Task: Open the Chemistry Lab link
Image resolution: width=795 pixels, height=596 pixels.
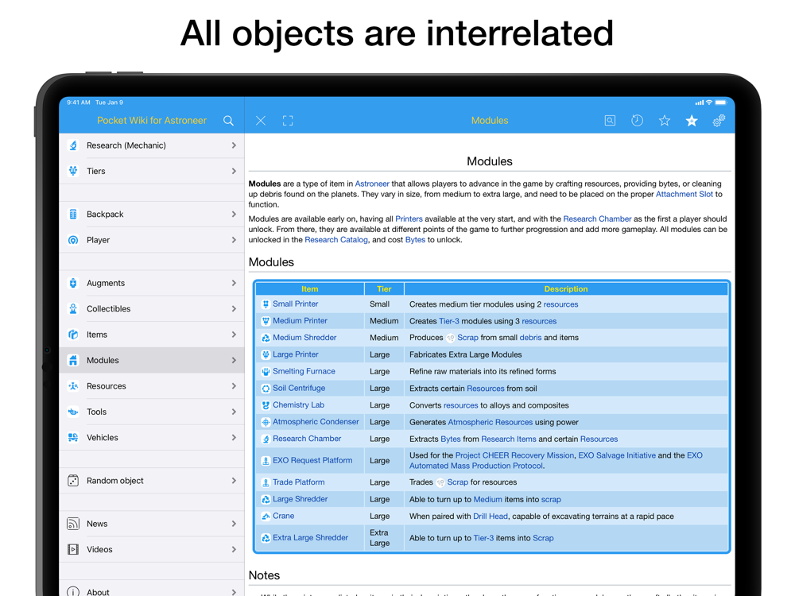Action: (298, 405)
